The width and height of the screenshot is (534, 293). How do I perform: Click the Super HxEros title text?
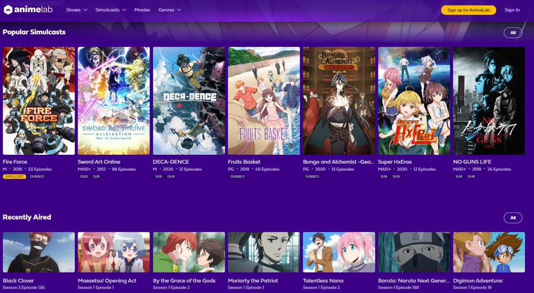point(395,162)
